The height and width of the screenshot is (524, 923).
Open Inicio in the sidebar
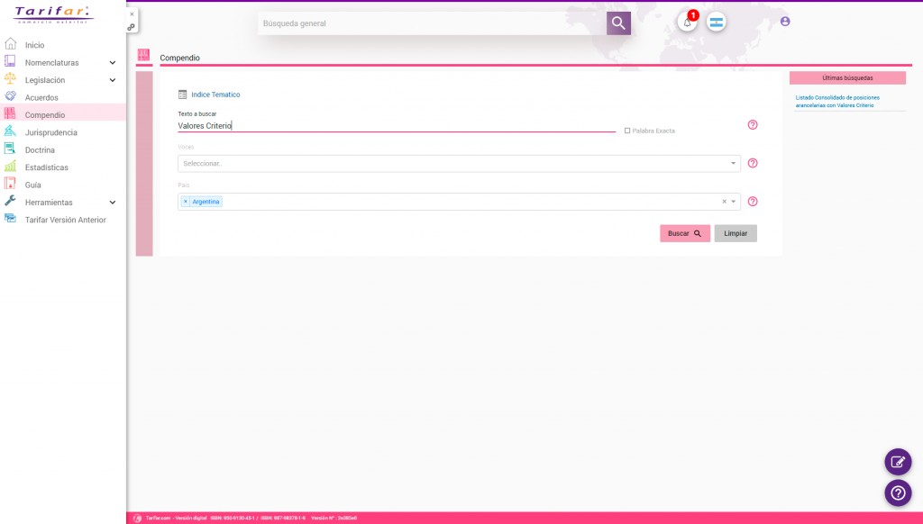35,45
